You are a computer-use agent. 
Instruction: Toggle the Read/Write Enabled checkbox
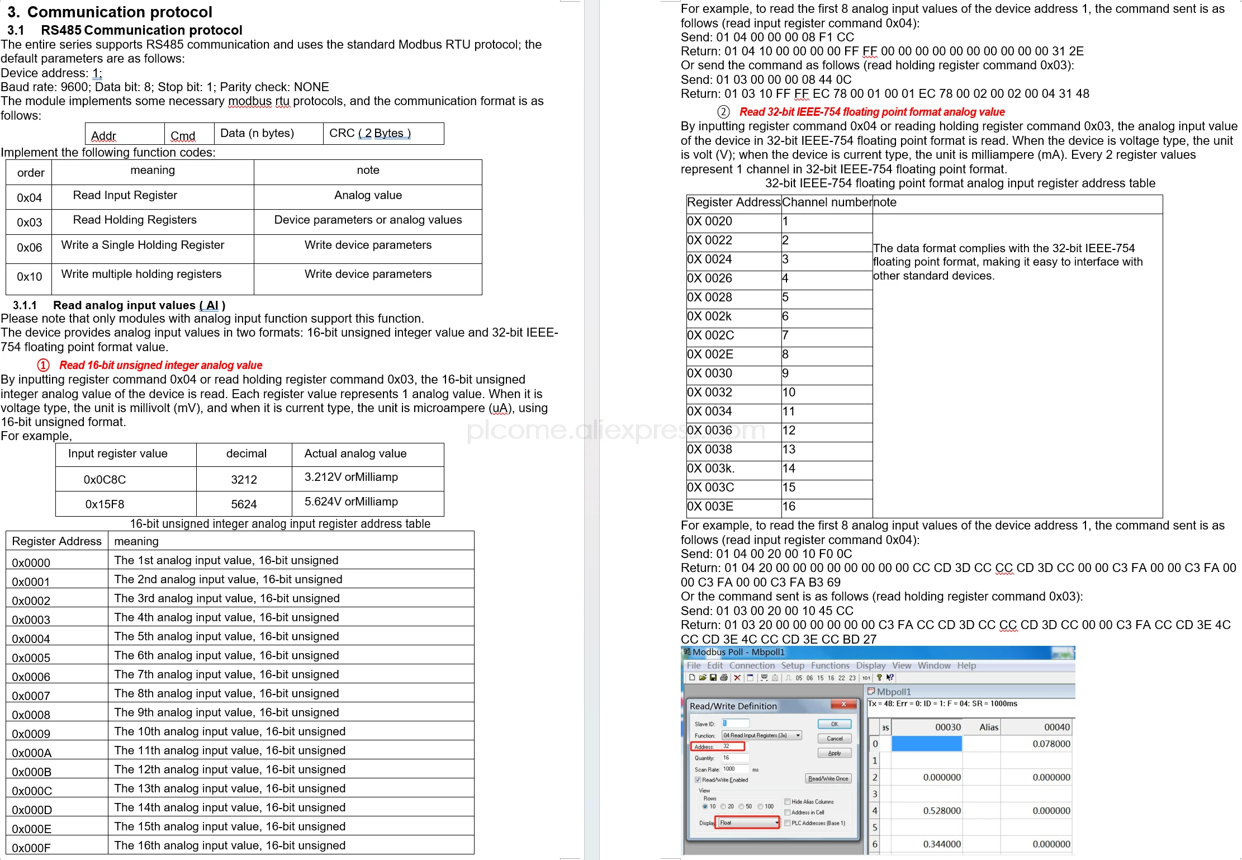(x=698, y=780)
